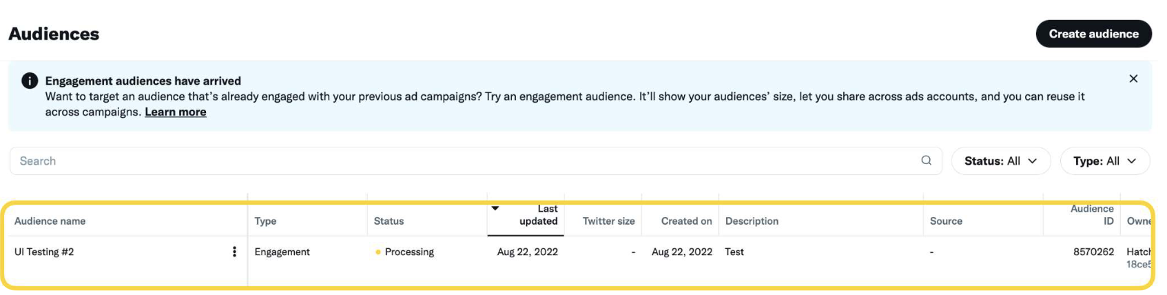The height and width of the screenshot is (295, 1167).
Task: Click the Audience ID value 8570262
Action: (x=1093, y=252)
